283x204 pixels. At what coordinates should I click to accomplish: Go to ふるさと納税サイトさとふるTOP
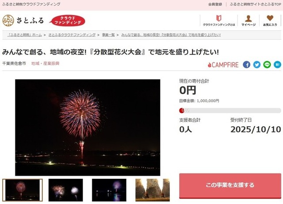pyautogui.click(x=255, y=4)
